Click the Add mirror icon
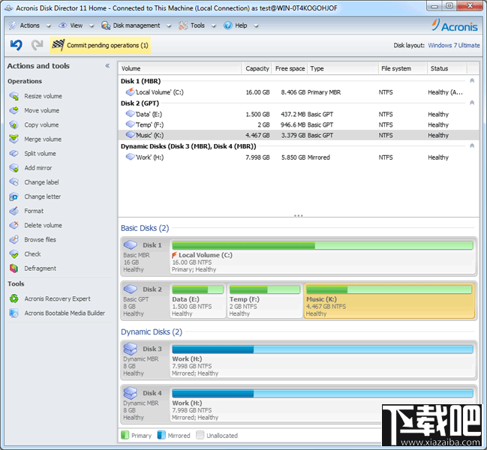The height and width of the screenshot is (450, 487). (14, 168)
